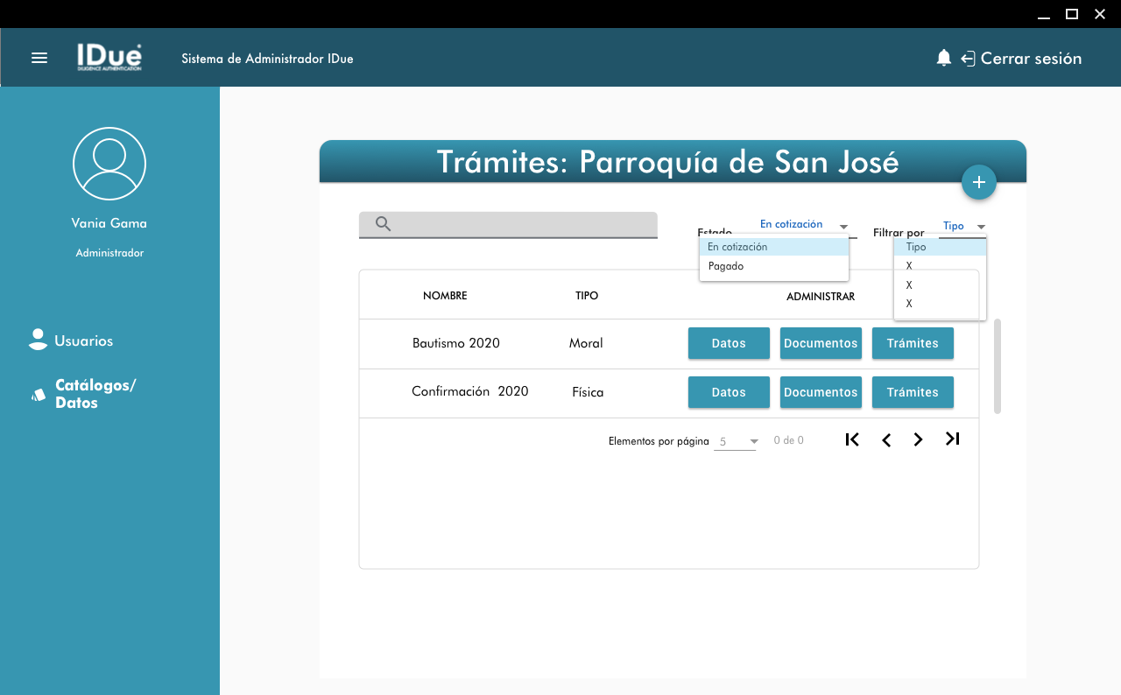Jump to the last page of results

(x=953, y=439)
